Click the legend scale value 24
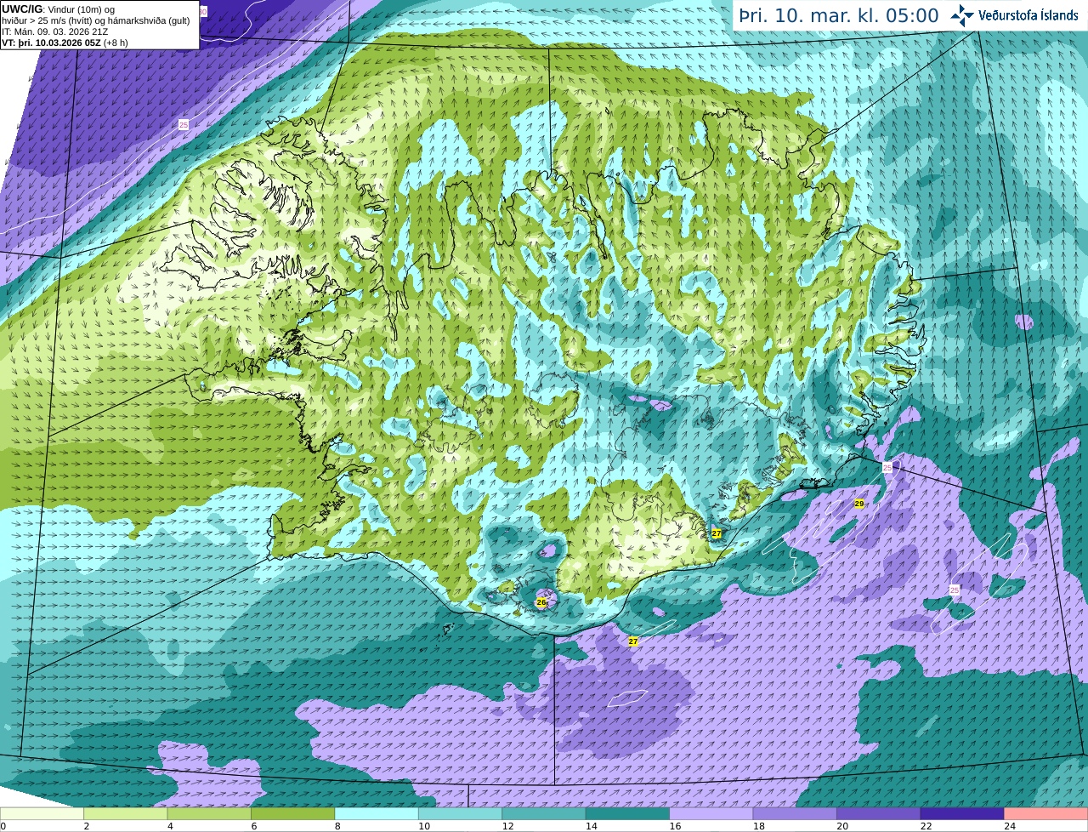 1009,826
